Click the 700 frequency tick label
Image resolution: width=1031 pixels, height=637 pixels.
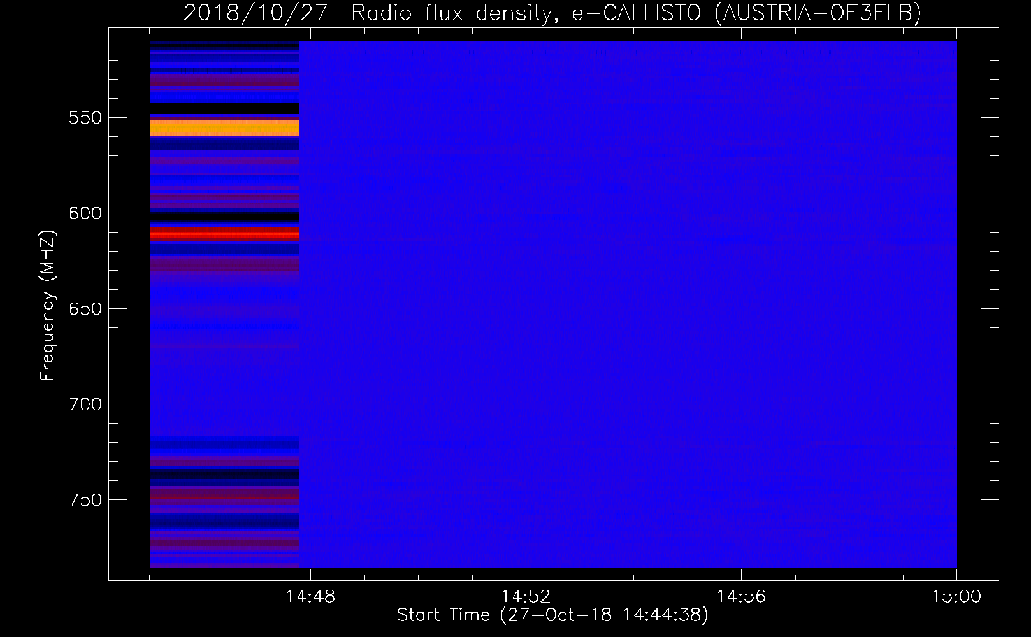[85, 404]
